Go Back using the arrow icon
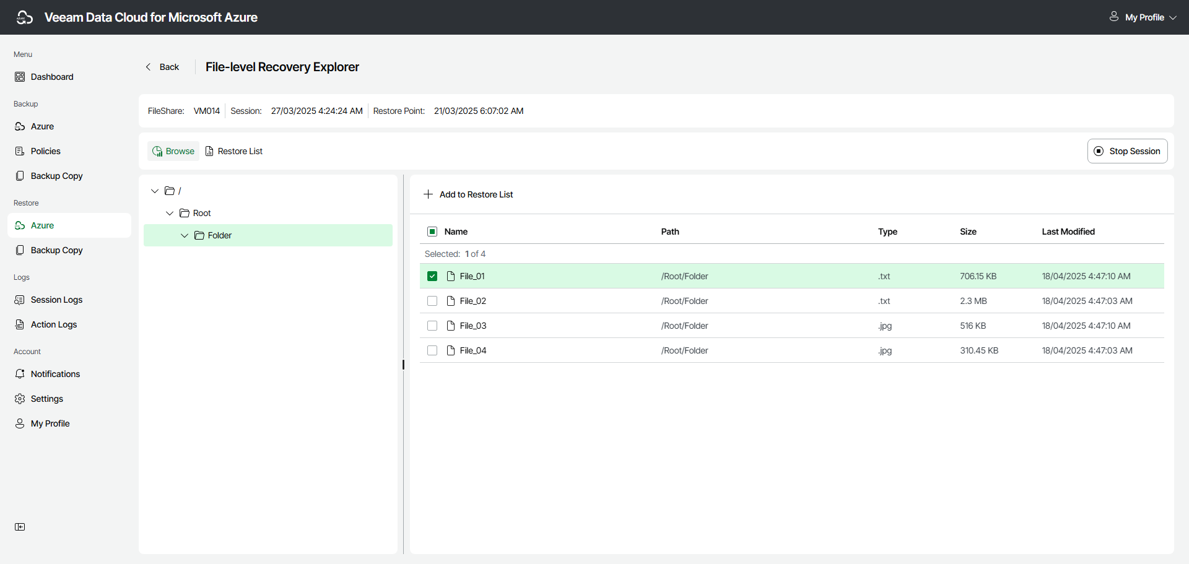The image size is (1189, 564). coord(148,67)
